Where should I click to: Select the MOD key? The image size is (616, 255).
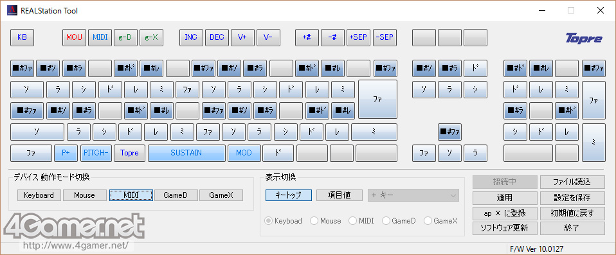[x=244, y=153]
